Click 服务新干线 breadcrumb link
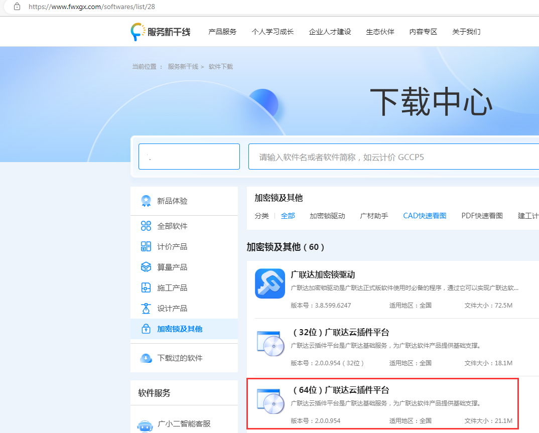539x433 pixels. (183, 67)
